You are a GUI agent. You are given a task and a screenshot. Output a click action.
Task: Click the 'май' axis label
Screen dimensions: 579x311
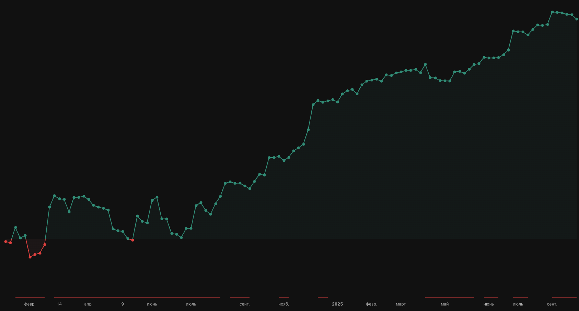(x=444, y=304)
